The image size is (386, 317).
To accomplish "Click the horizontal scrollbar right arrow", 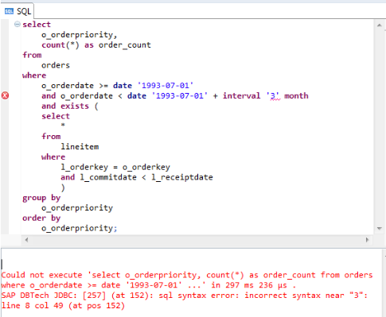I will pos(367,240).
